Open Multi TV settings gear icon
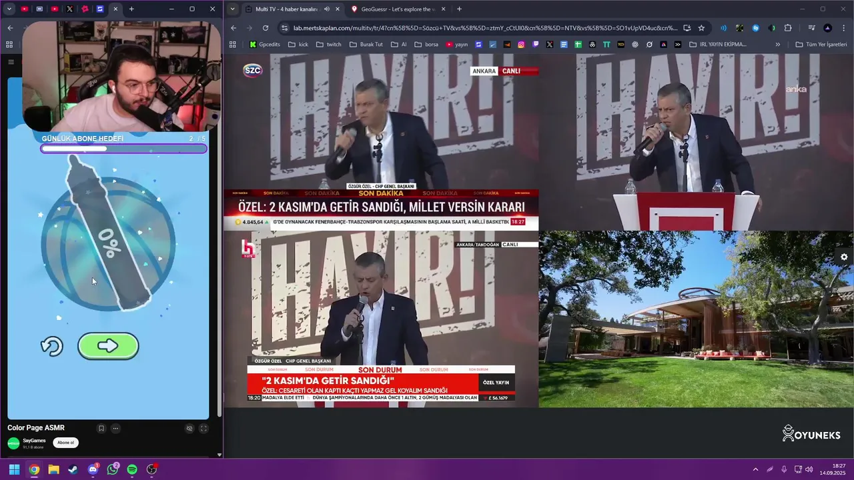 (844, 257)
